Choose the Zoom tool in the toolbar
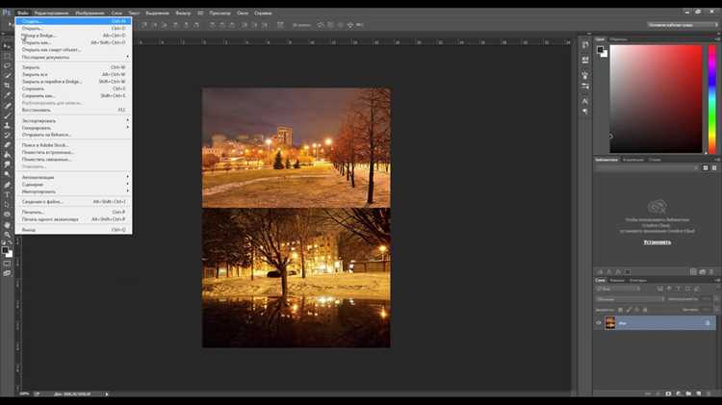The image size is (722, 405). [x=7, y=235]
